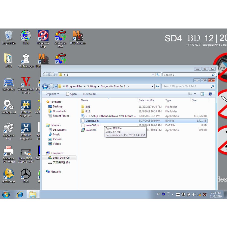Toggle the preview pane button
Image resolution: width=227 pixels, height=227 pixels.
click(202, 94)
